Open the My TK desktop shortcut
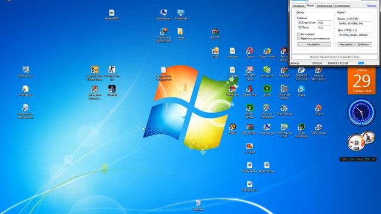The image size is (381, 214). coord(215,33)
